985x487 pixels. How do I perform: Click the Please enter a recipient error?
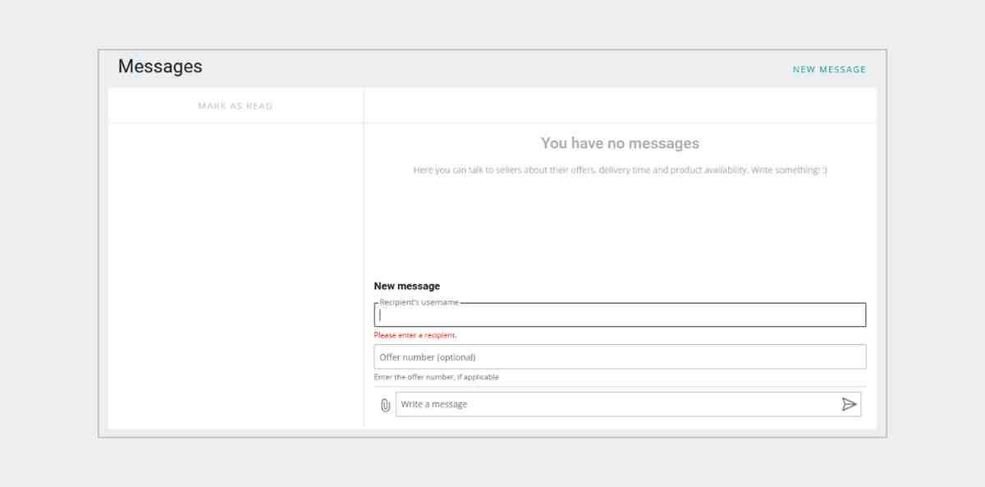tap(415, 335)
